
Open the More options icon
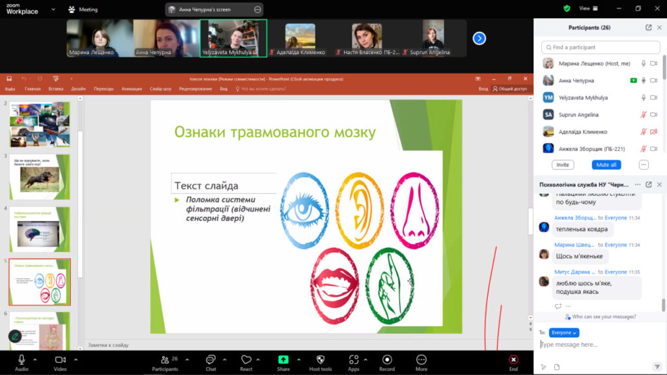tap(421, 359)
